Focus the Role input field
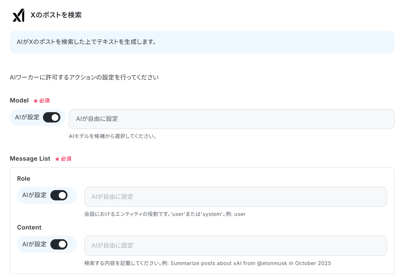The image size is (401, 277). 235,197
